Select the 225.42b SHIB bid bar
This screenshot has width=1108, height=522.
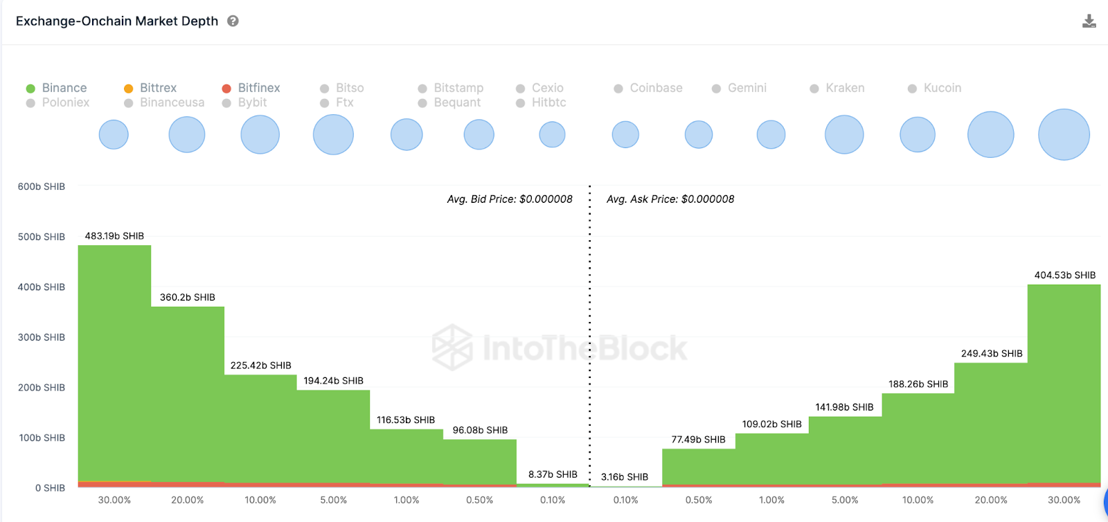pyautogui.click(x=260, y=428)
